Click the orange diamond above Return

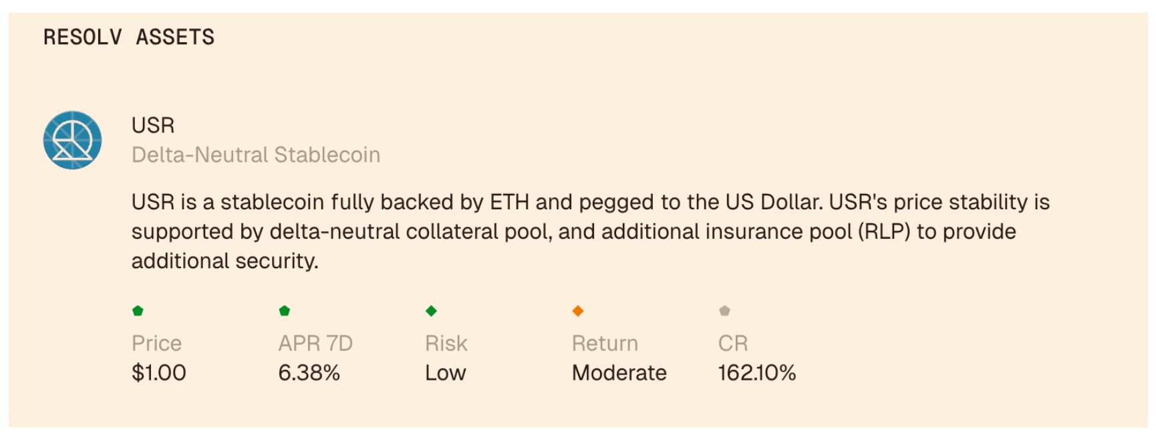point(578,310)
